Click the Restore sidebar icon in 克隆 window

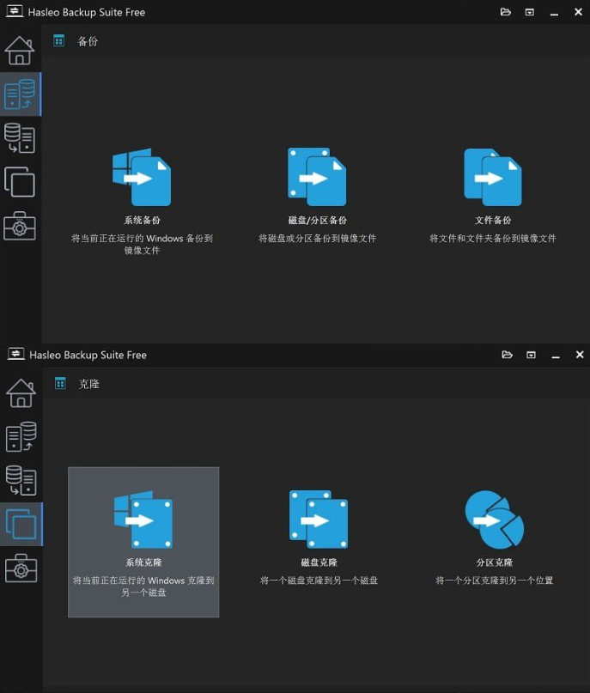pyautogui.click(x=21, y=480)
